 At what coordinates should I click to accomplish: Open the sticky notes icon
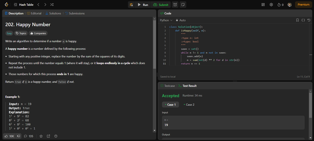click(x=183, y=5)
